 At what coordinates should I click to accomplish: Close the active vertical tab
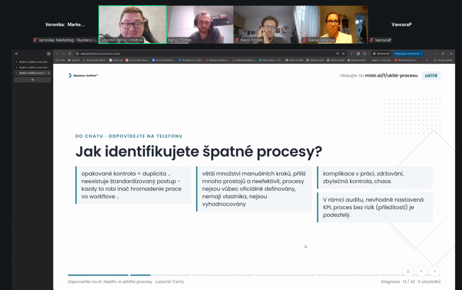click(49, 73)
